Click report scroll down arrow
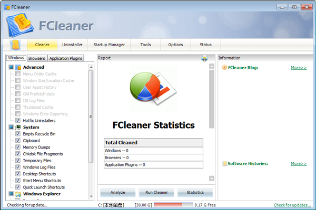Viewport: 316px width, 210px height. (212, 178)
